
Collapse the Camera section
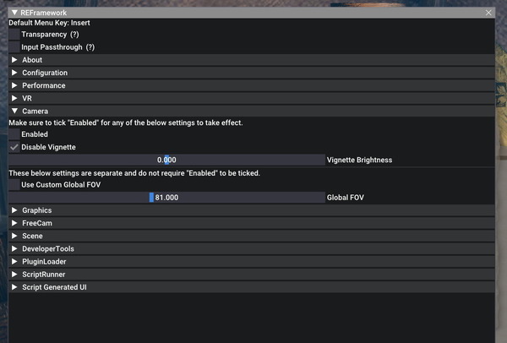point(252,112)
